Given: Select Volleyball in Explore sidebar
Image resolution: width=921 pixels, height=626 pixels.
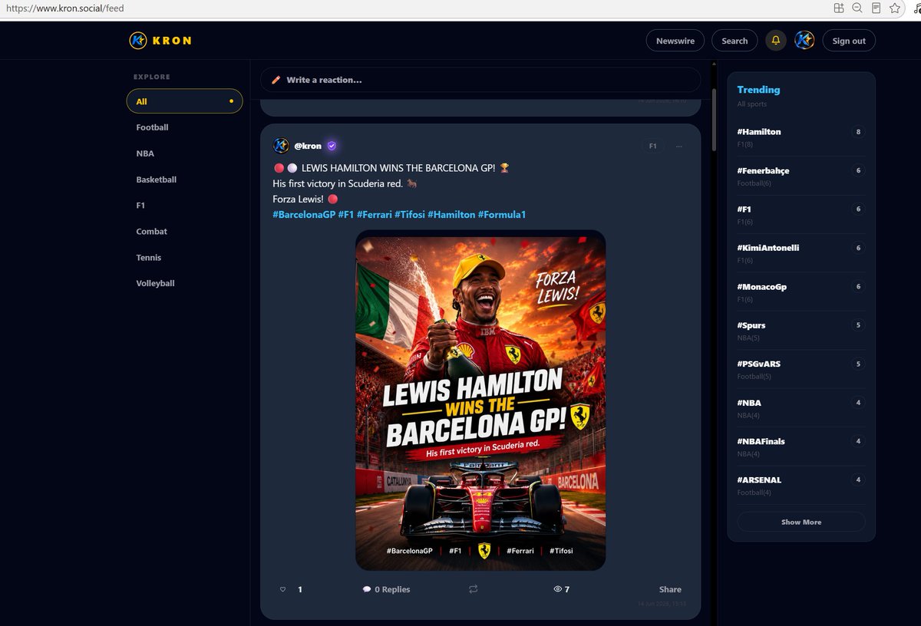Looking at the screenshot, I should pos(155,283).
